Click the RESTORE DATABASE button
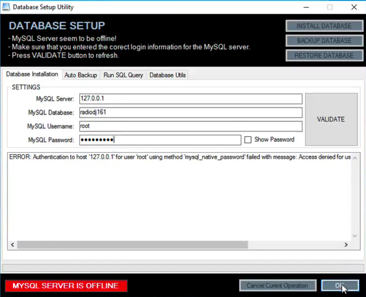Screen dimensions: 366x297 324,55
